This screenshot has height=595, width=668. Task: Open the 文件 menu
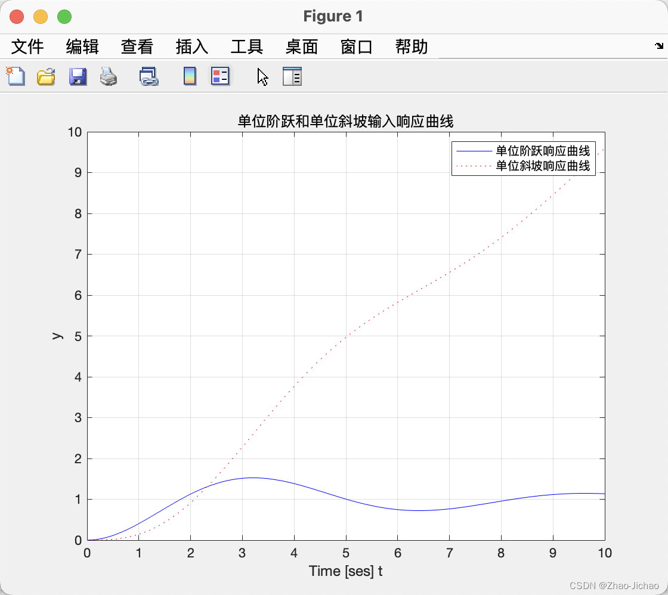click(27, 47)
